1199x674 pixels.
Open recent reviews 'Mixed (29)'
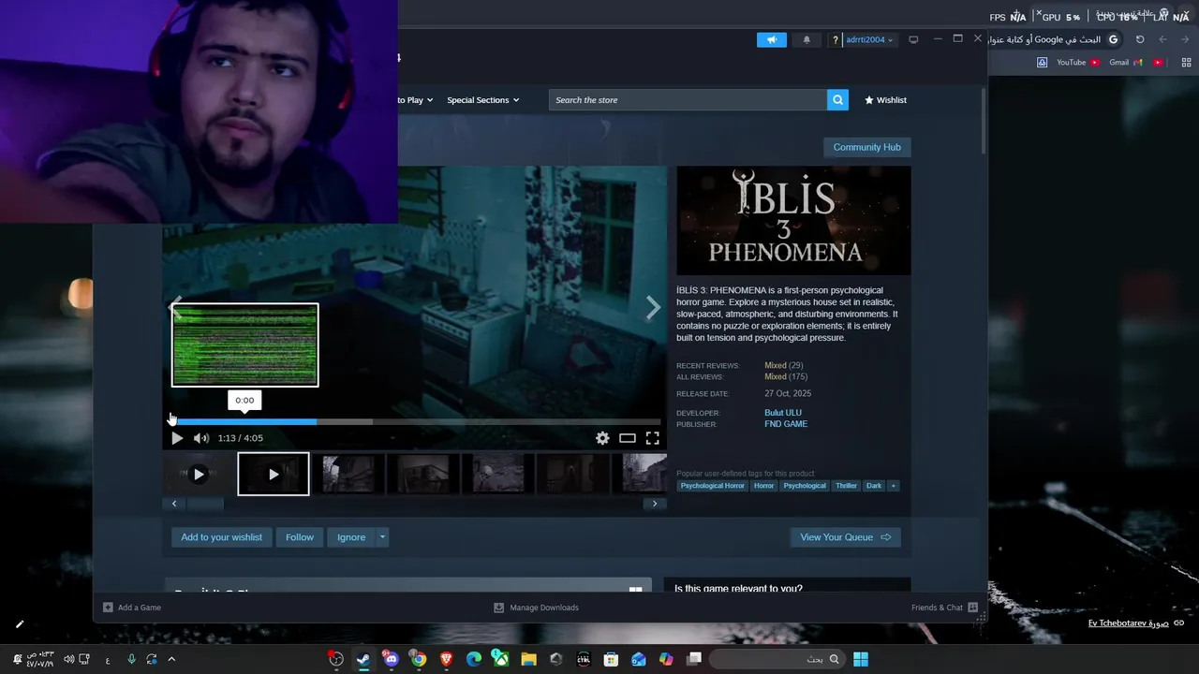pos(783,365)
